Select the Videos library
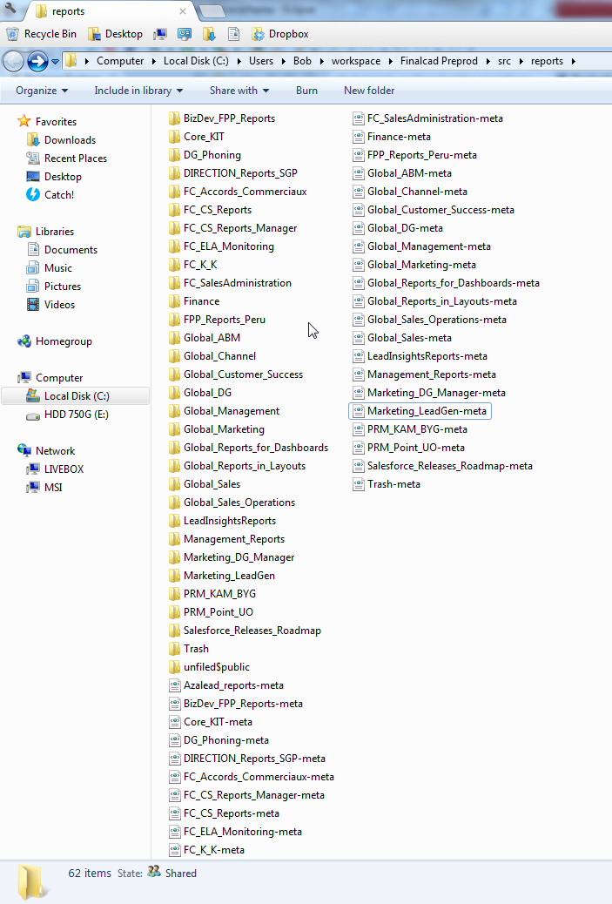 point(59,305)
